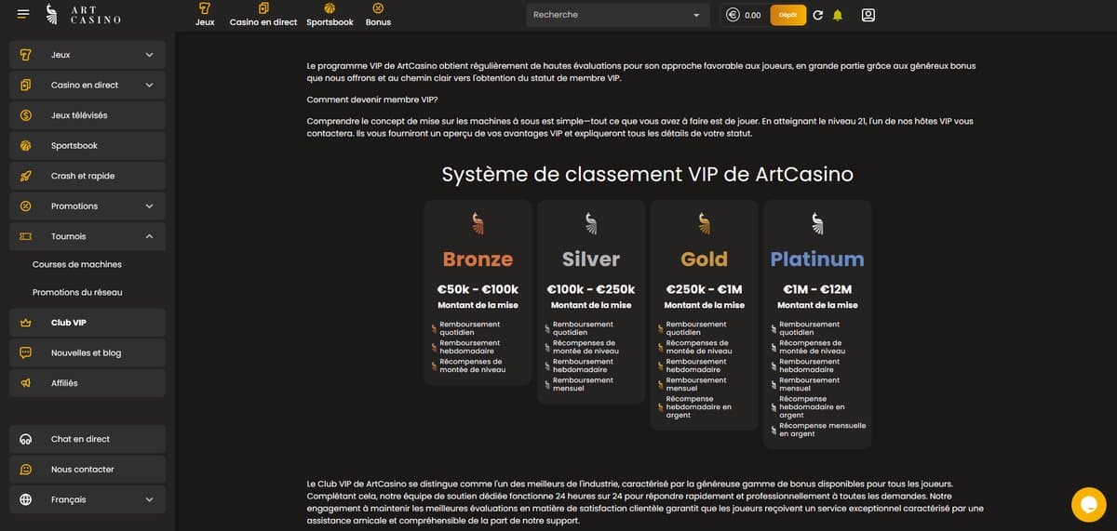
Task: Click the Crash et rapide rocket icon
Action: coord(26,176)
